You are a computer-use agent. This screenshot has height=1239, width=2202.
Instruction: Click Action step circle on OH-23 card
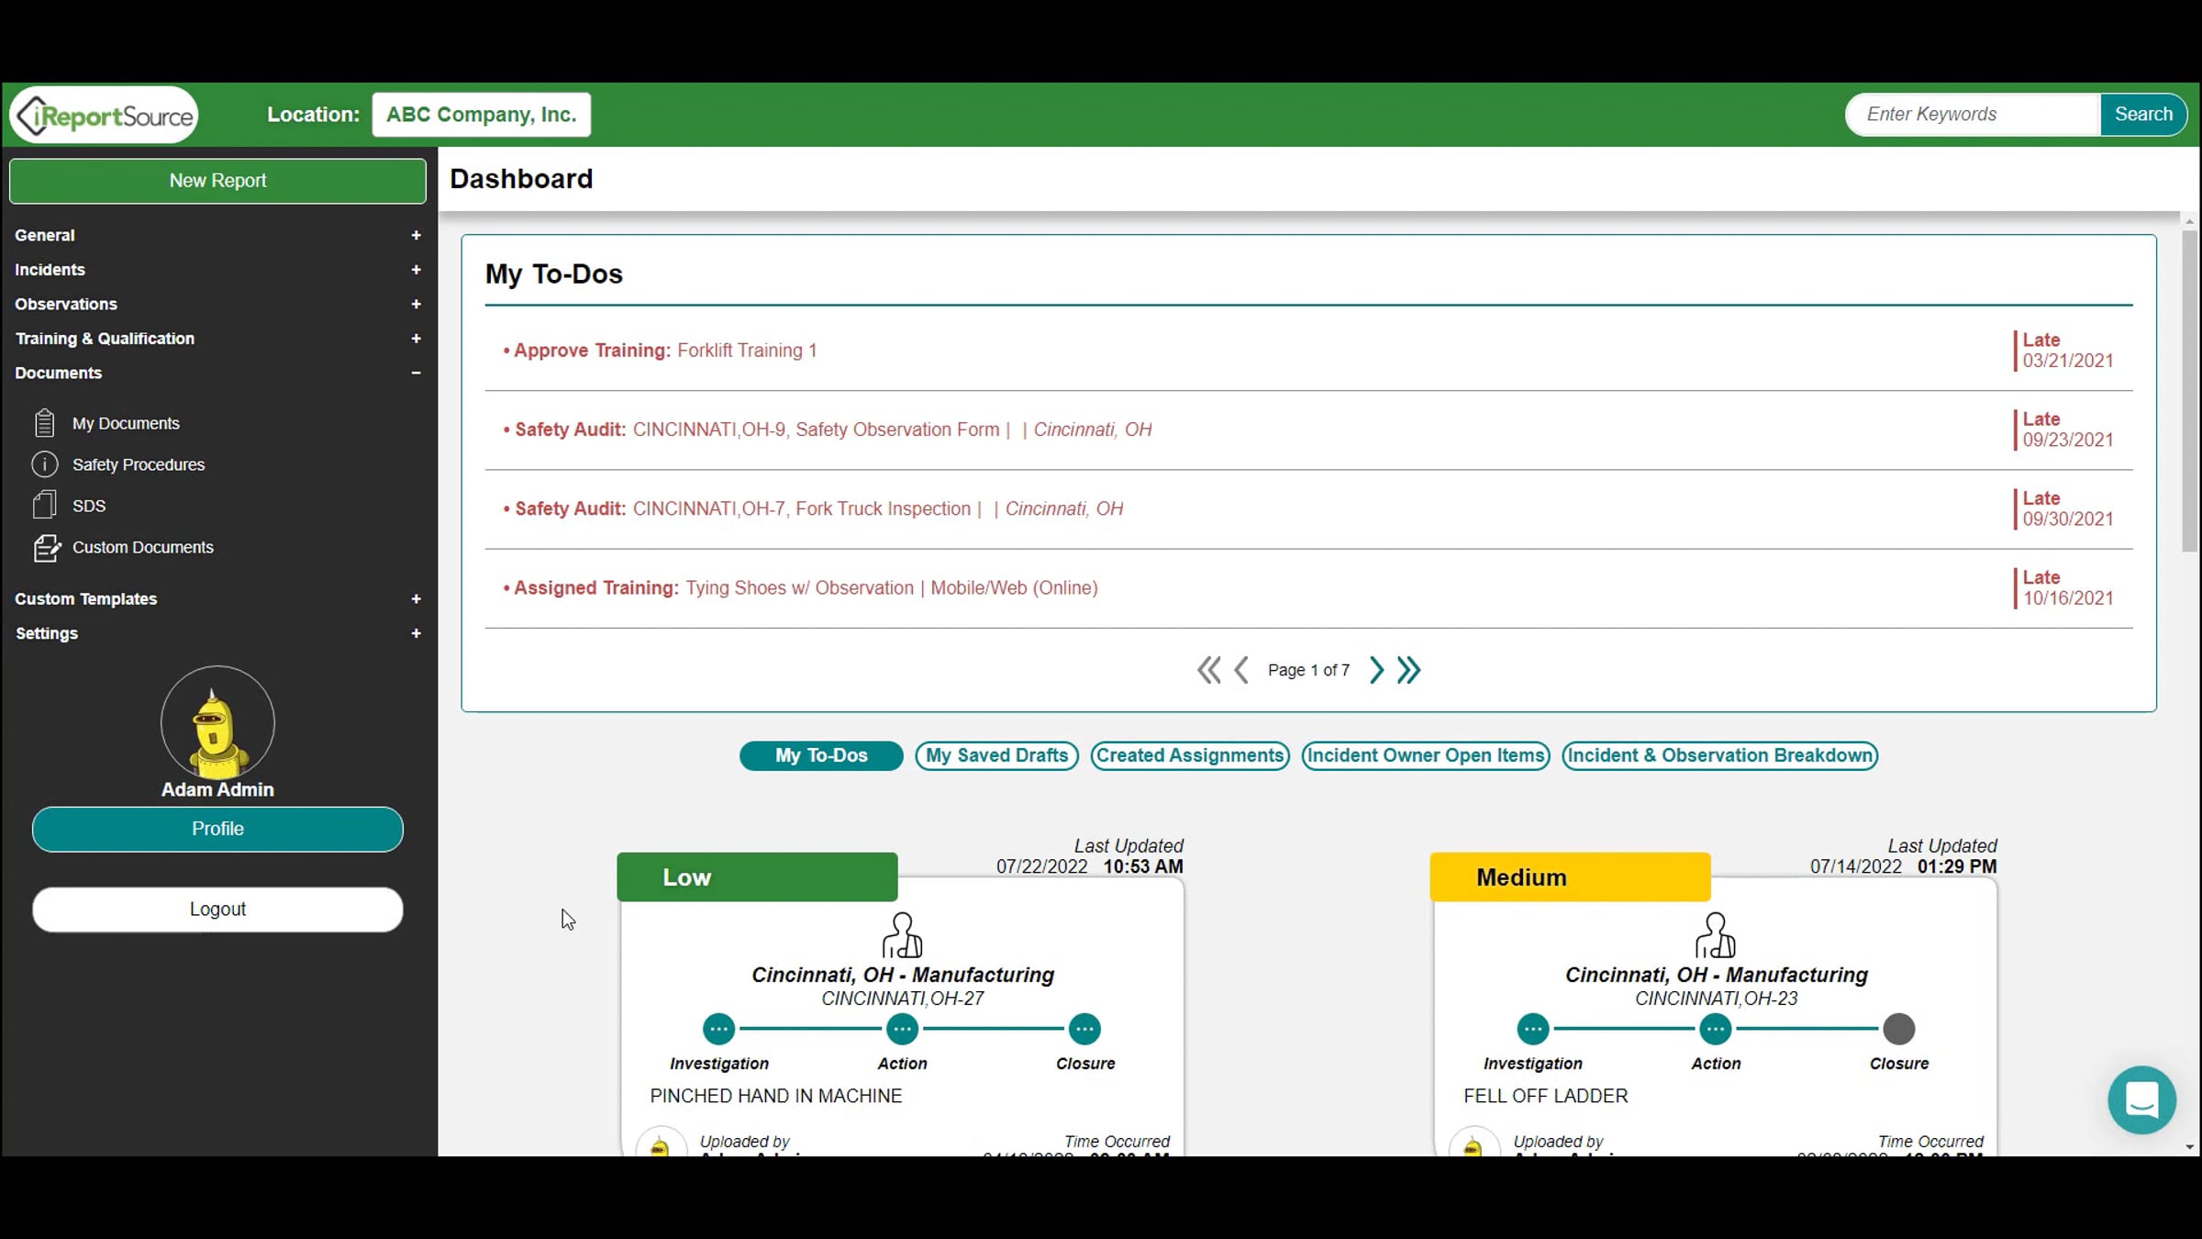(1715, 1029)
